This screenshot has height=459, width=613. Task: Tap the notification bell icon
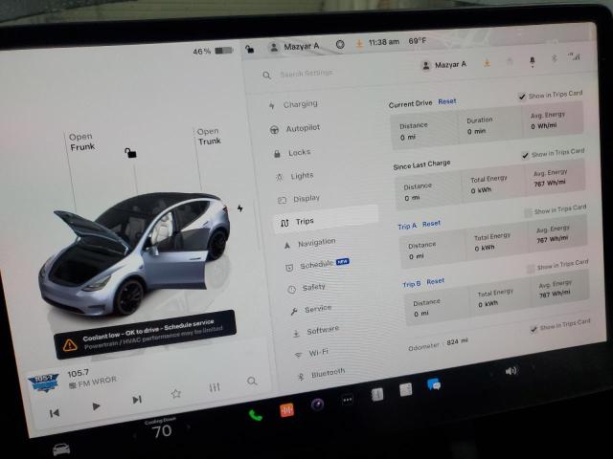[x=533, y=61]
